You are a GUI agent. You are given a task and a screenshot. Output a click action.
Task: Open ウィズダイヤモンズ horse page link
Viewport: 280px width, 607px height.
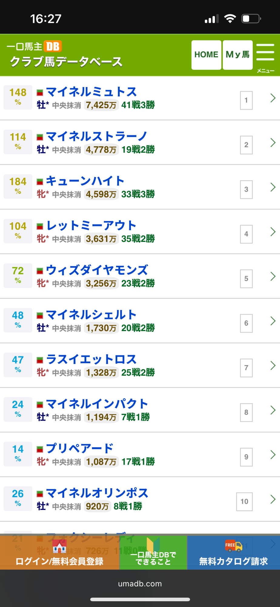coord(97,270)
